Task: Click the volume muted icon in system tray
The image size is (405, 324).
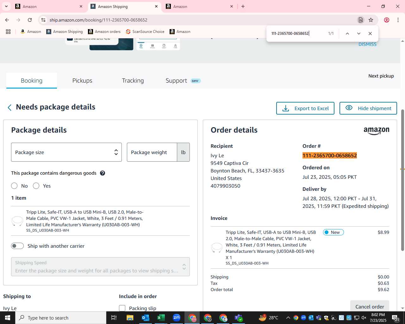Action: coord(364,318)
